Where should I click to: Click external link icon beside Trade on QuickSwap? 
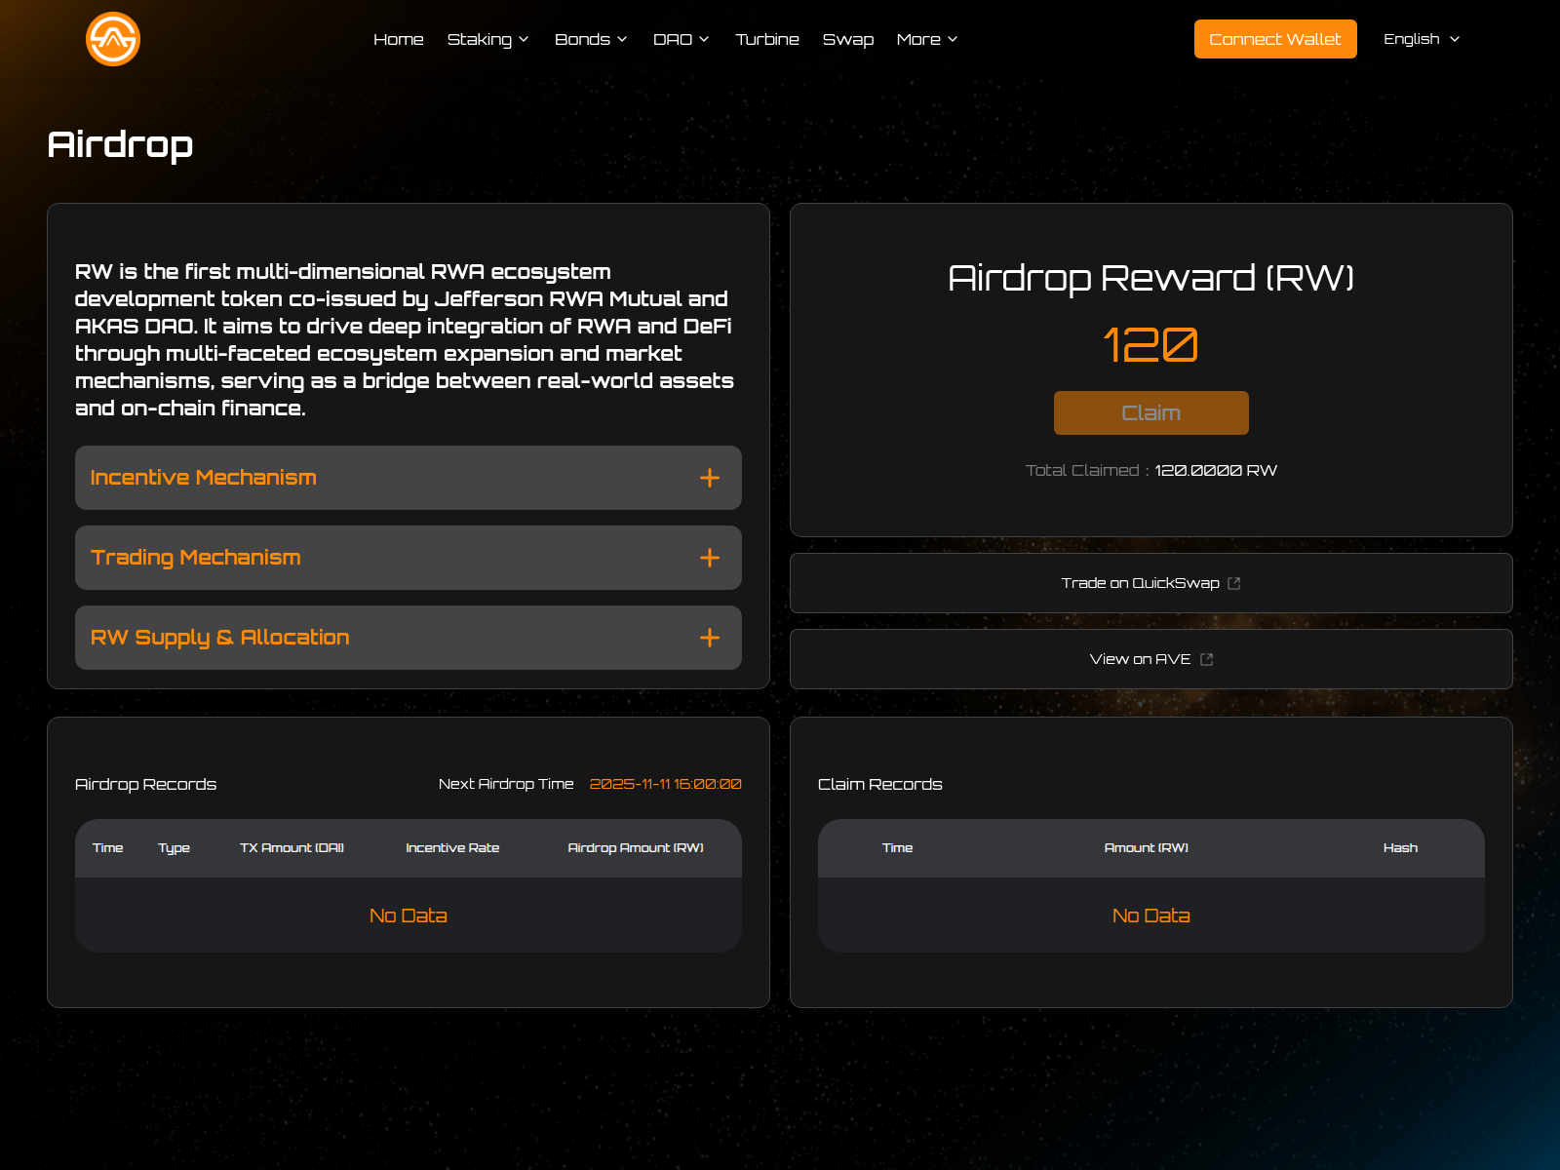point(1233,583)
